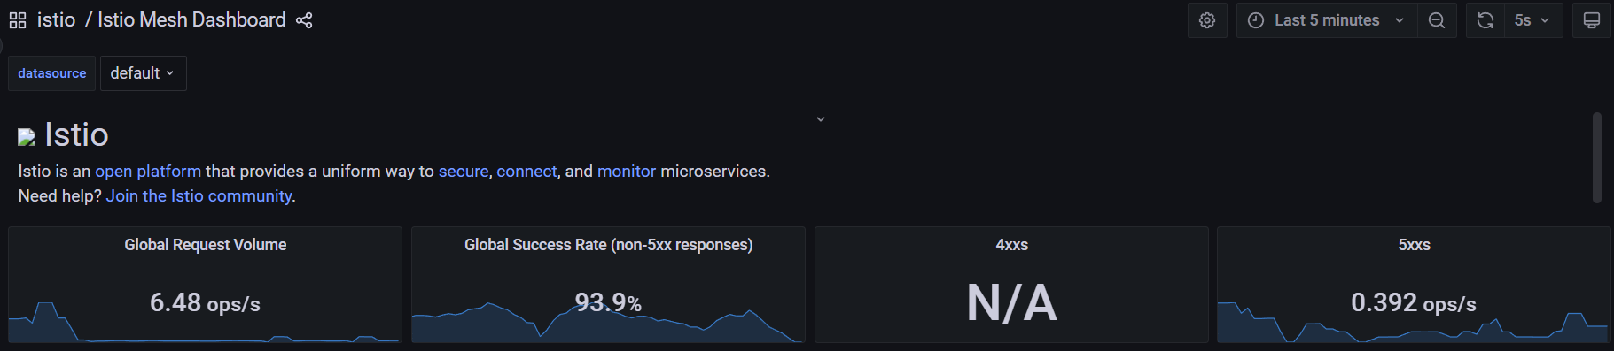Open dashboard settings gear
The image size is (1614, 351).
[1207, 20]
